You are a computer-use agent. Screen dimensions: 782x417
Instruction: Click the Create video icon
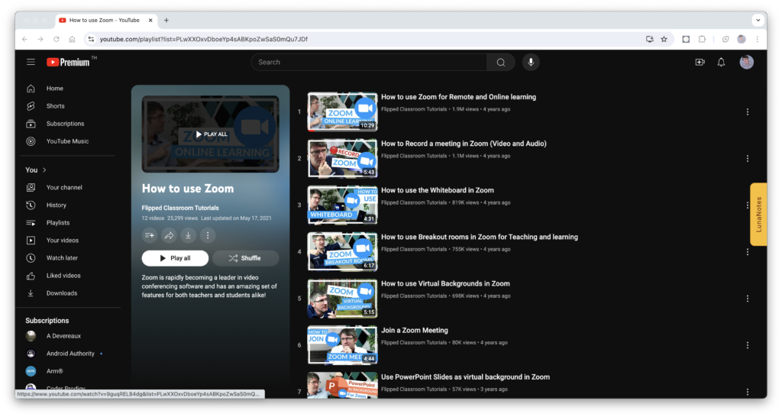pyautogui.click(x=700, y=62)
